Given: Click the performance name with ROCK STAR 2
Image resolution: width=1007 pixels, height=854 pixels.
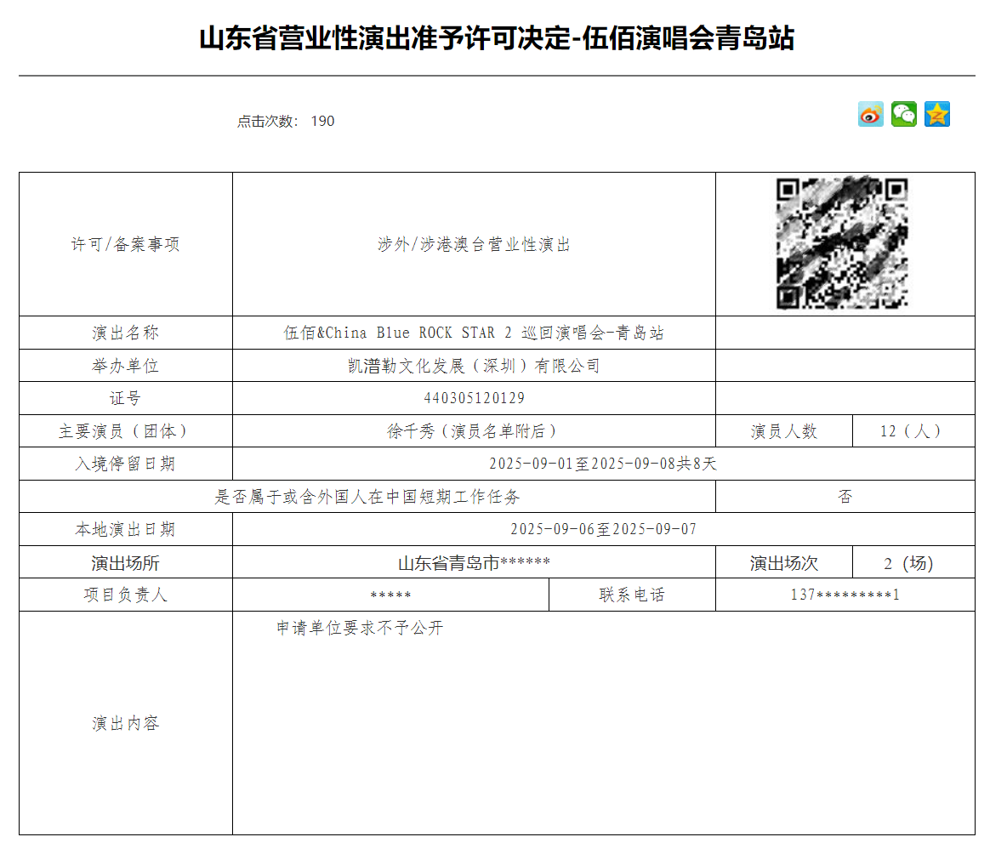Looking at the screenshot, I should (474, 333).
